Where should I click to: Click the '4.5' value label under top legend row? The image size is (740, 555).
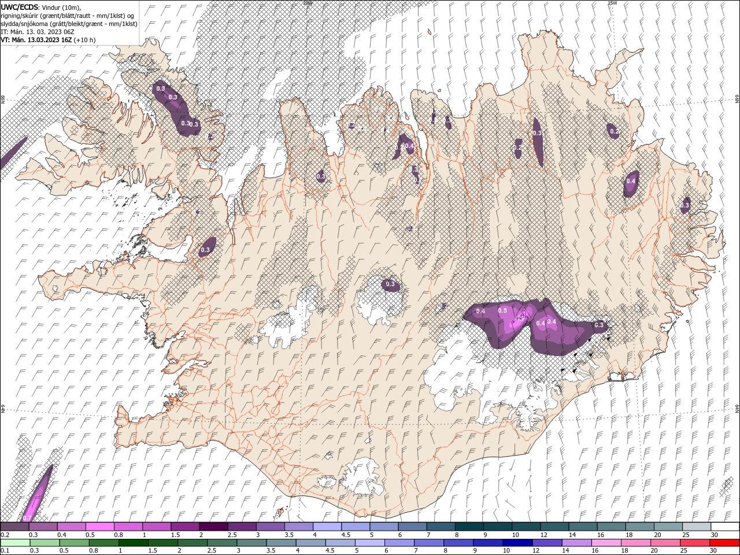point(346,535)
